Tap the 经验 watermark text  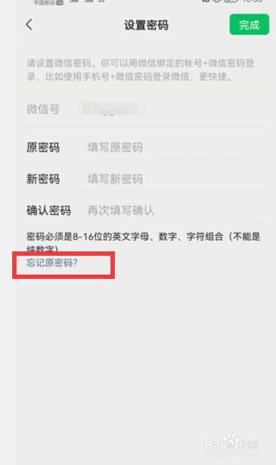pyautogui.click(x=249, y=444)
